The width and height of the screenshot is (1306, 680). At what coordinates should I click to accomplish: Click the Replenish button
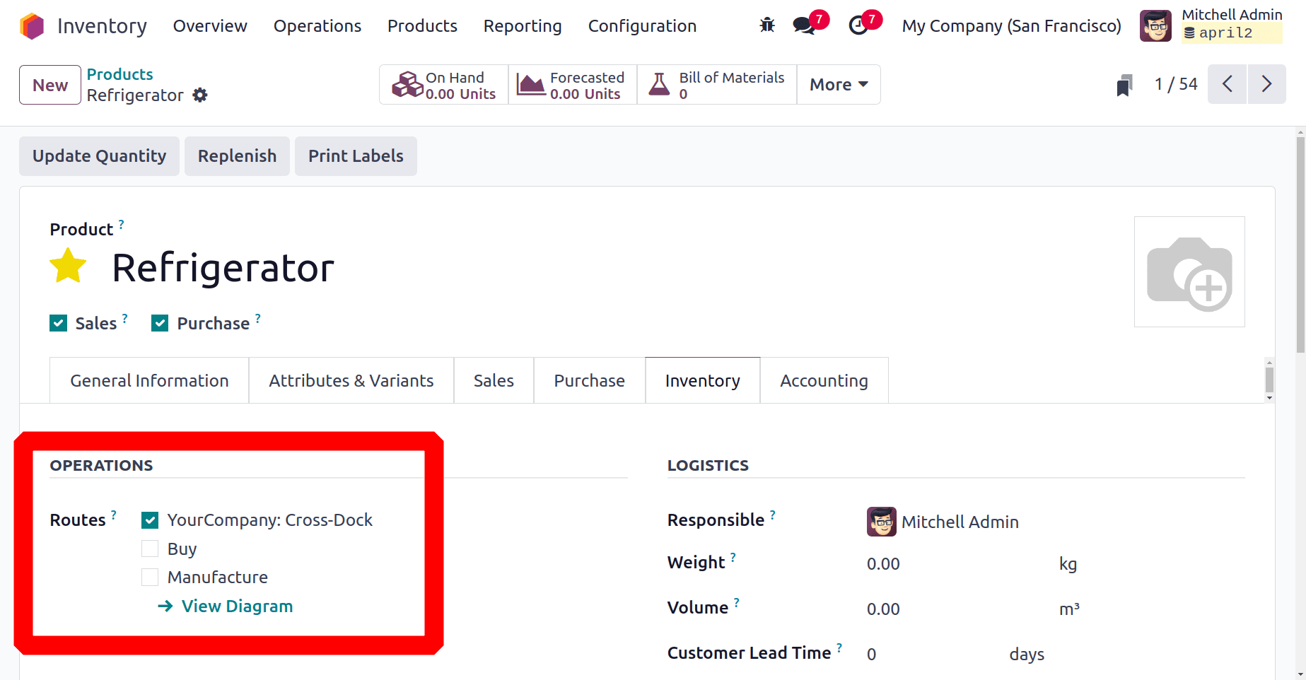[237, 156]
